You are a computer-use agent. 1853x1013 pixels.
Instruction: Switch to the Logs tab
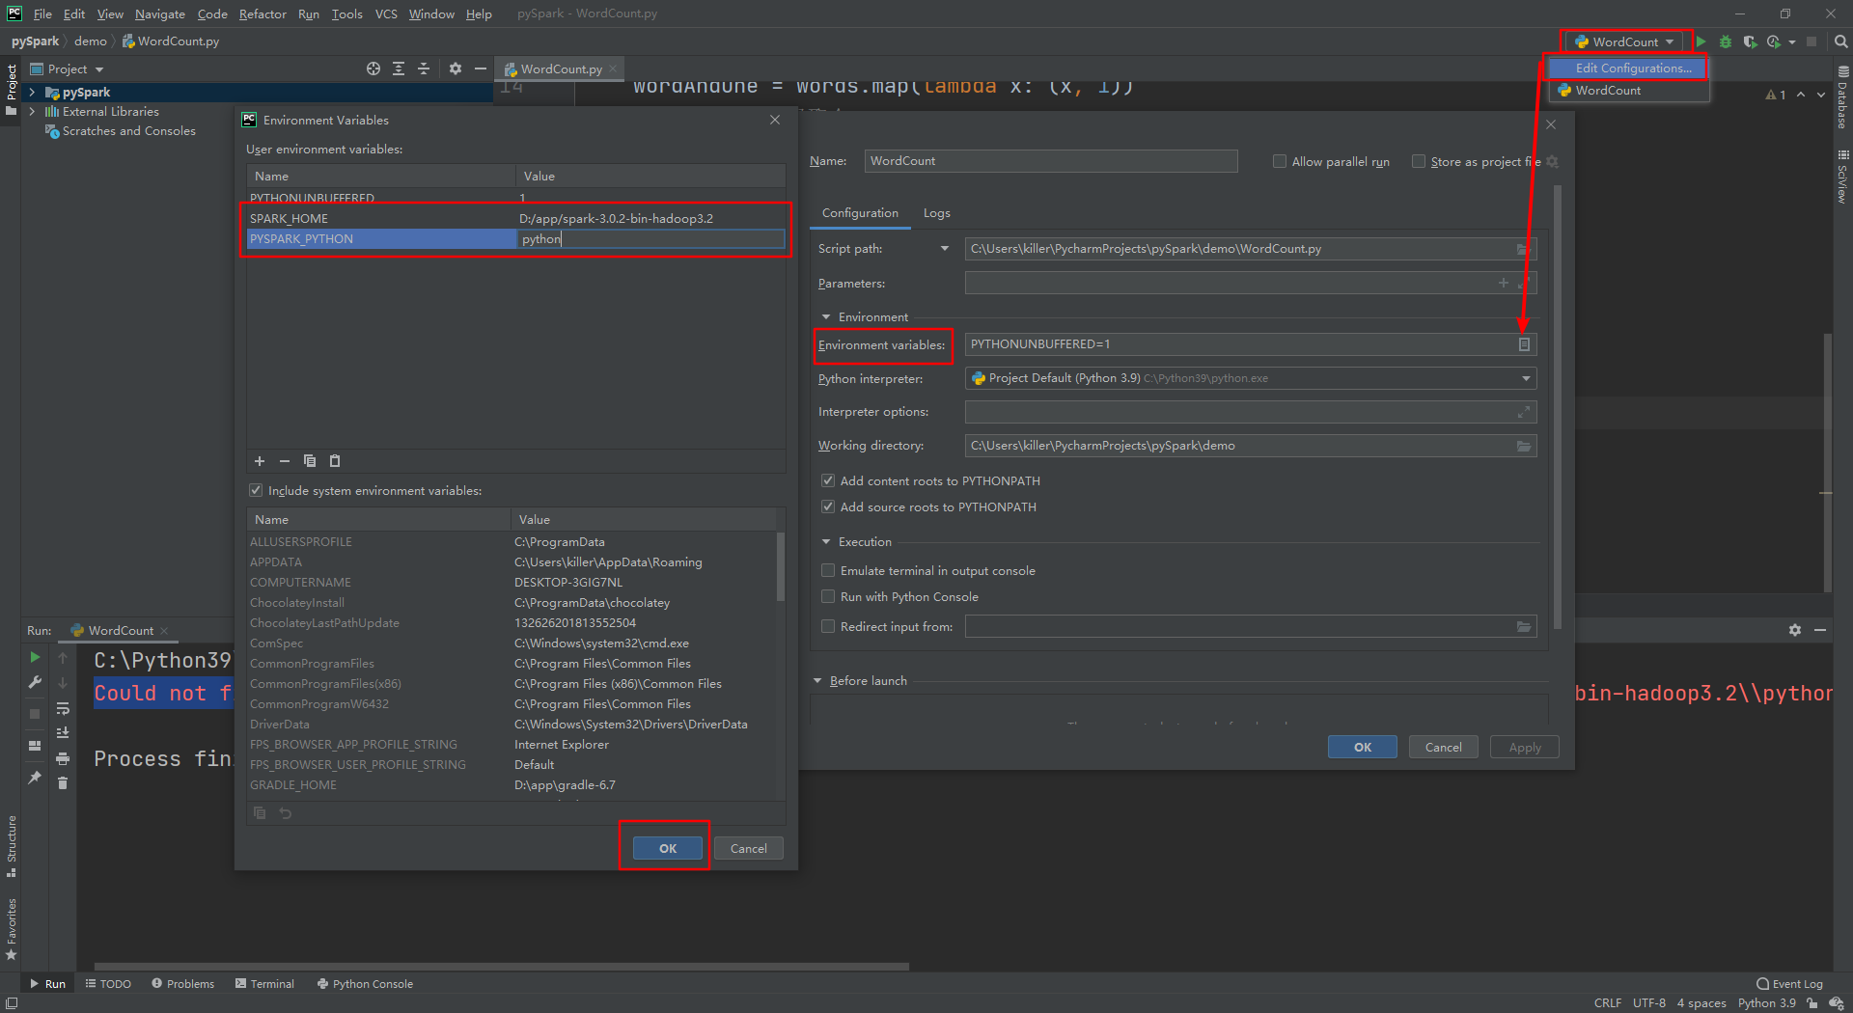pos(936,213)
